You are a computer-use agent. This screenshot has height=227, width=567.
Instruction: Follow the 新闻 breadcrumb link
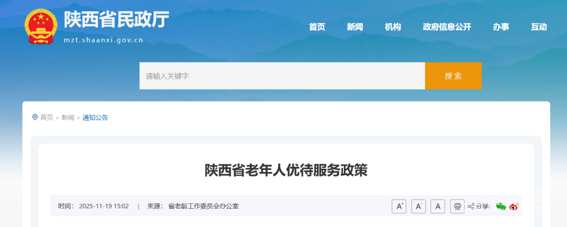pos(68,117)
